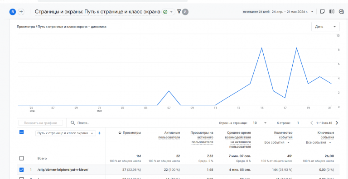Click the total views value 161
348x179 pixels.
139,156
